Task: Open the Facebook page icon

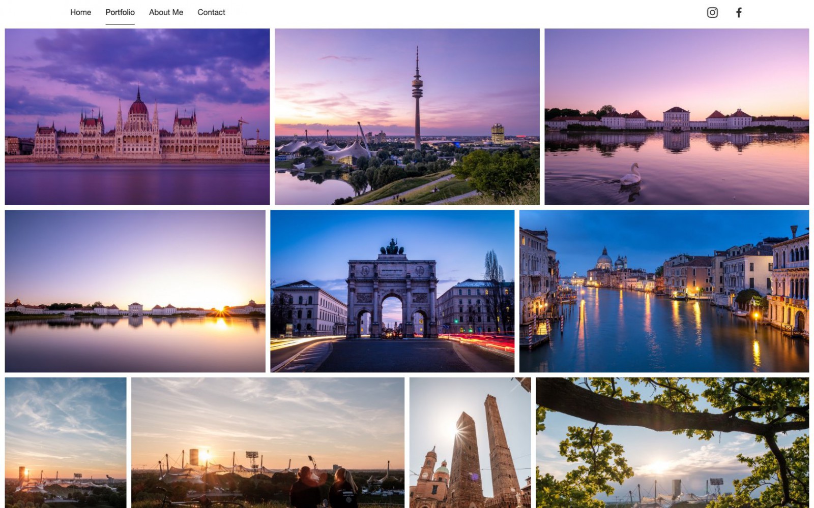Action: point(739,13)
